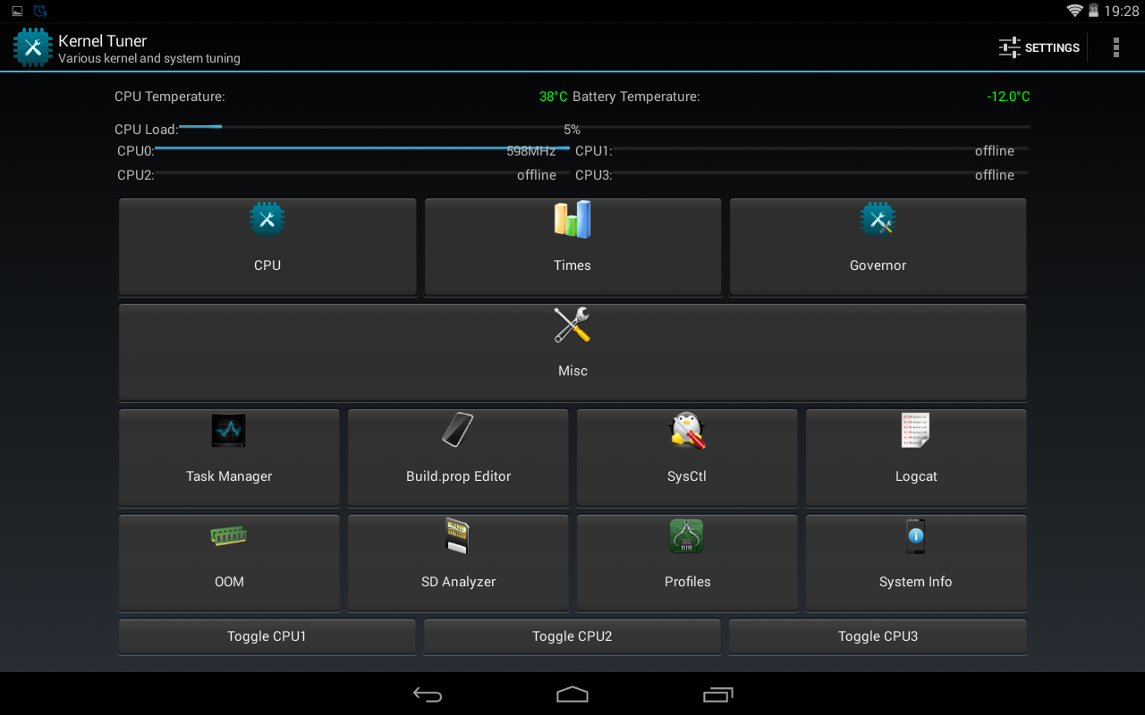
Task: Open the Build.prop Editor tile
Action: click(458, 458)
